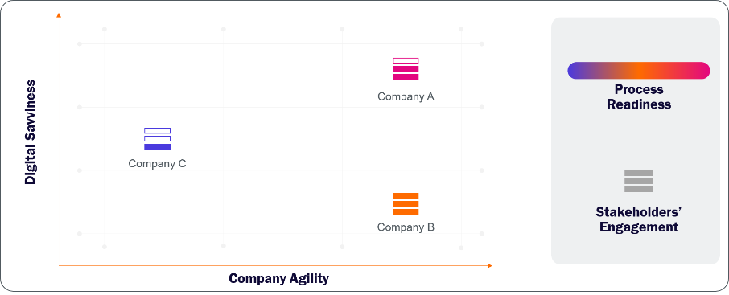Click the orange arrowhead atop vertical axis
729x295 pixels.
pos(59,15)
